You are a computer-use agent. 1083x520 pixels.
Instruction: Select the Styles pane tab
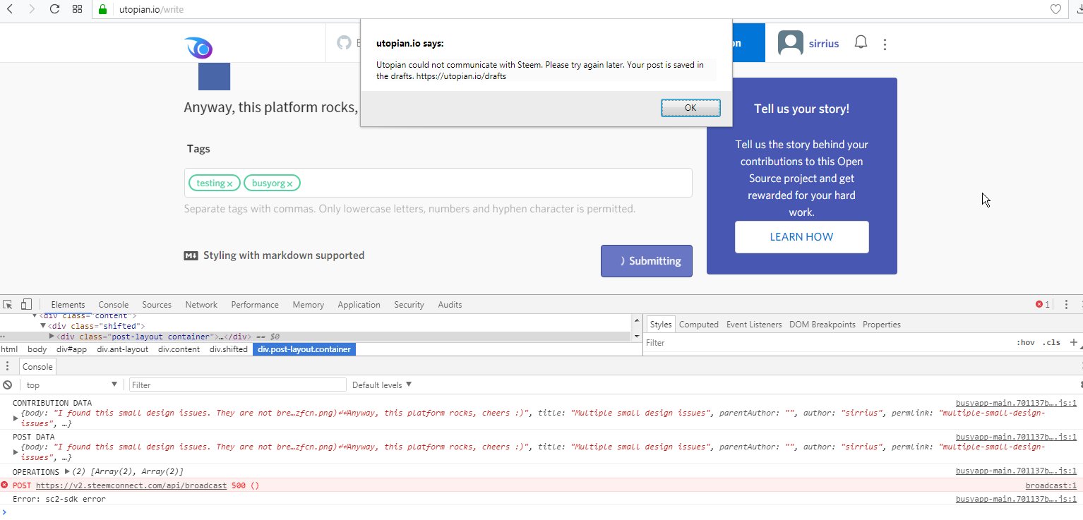pos(661,325)
